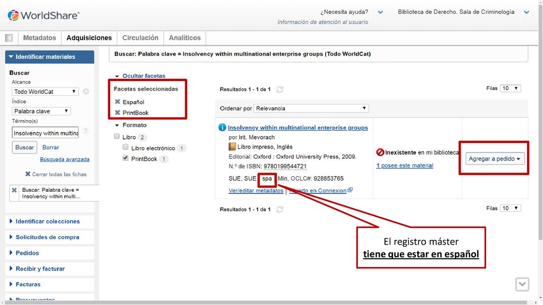Click the scroll-down chevron button at bottom right
This screenshot has width=543, height=305.
522,284
